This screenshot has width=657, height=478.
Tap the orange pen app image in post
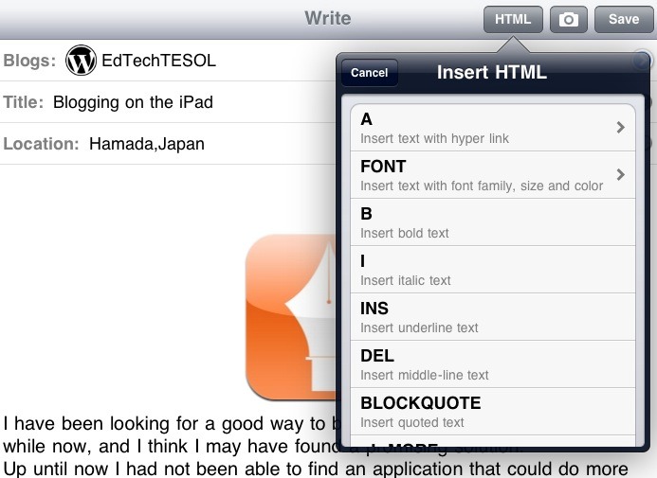(291, 316)
